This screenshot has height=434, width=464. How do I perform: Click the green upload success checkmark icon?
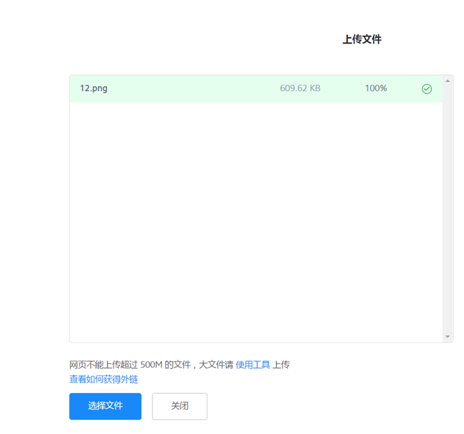tap(427, 88)
